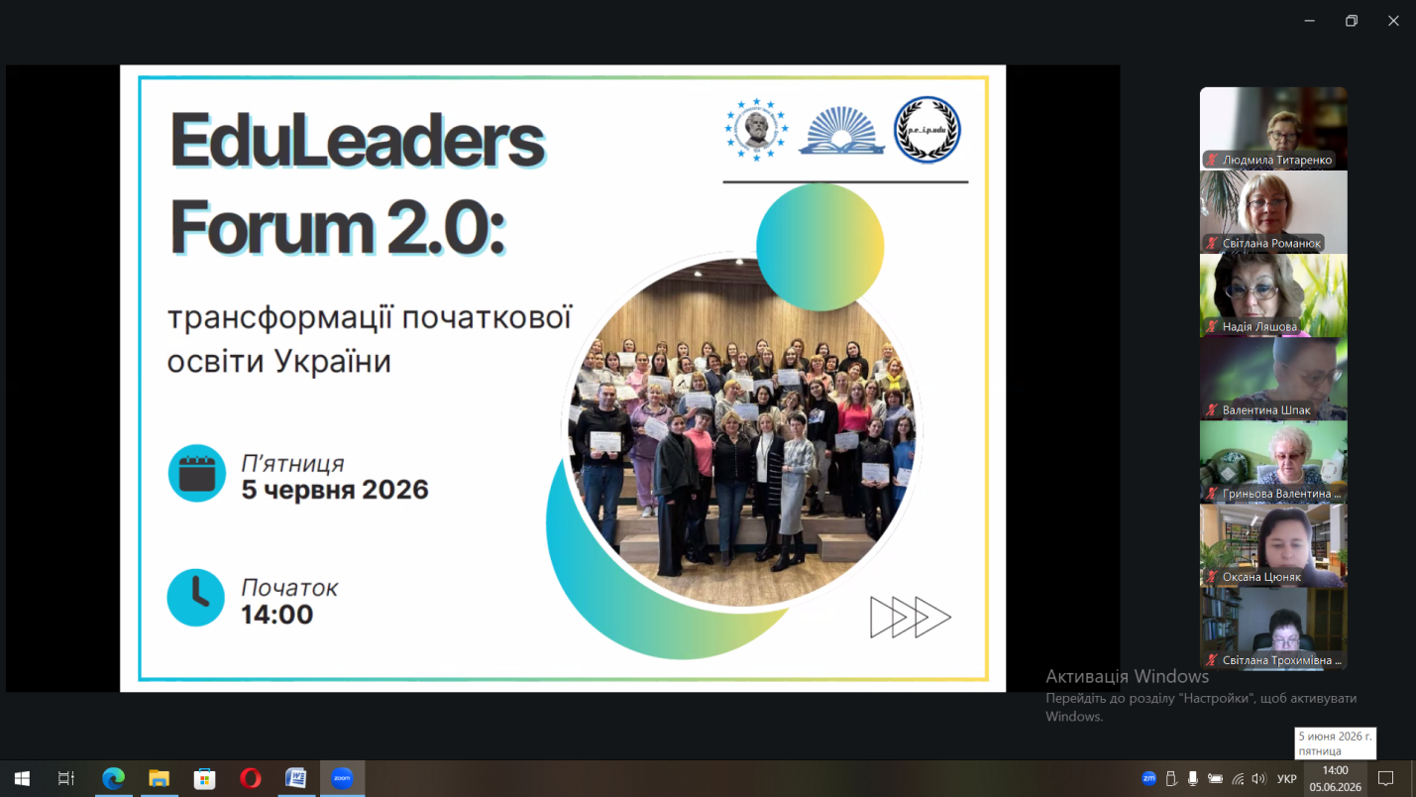
Task: Open the microphone tray icon
Action: point(1193,778)
